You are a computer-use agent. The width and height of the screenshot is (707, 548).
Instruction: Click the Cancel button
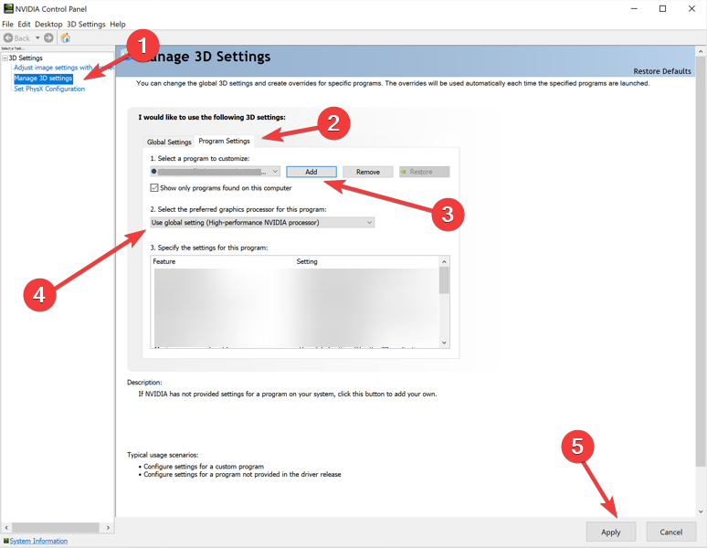(671, 532)
